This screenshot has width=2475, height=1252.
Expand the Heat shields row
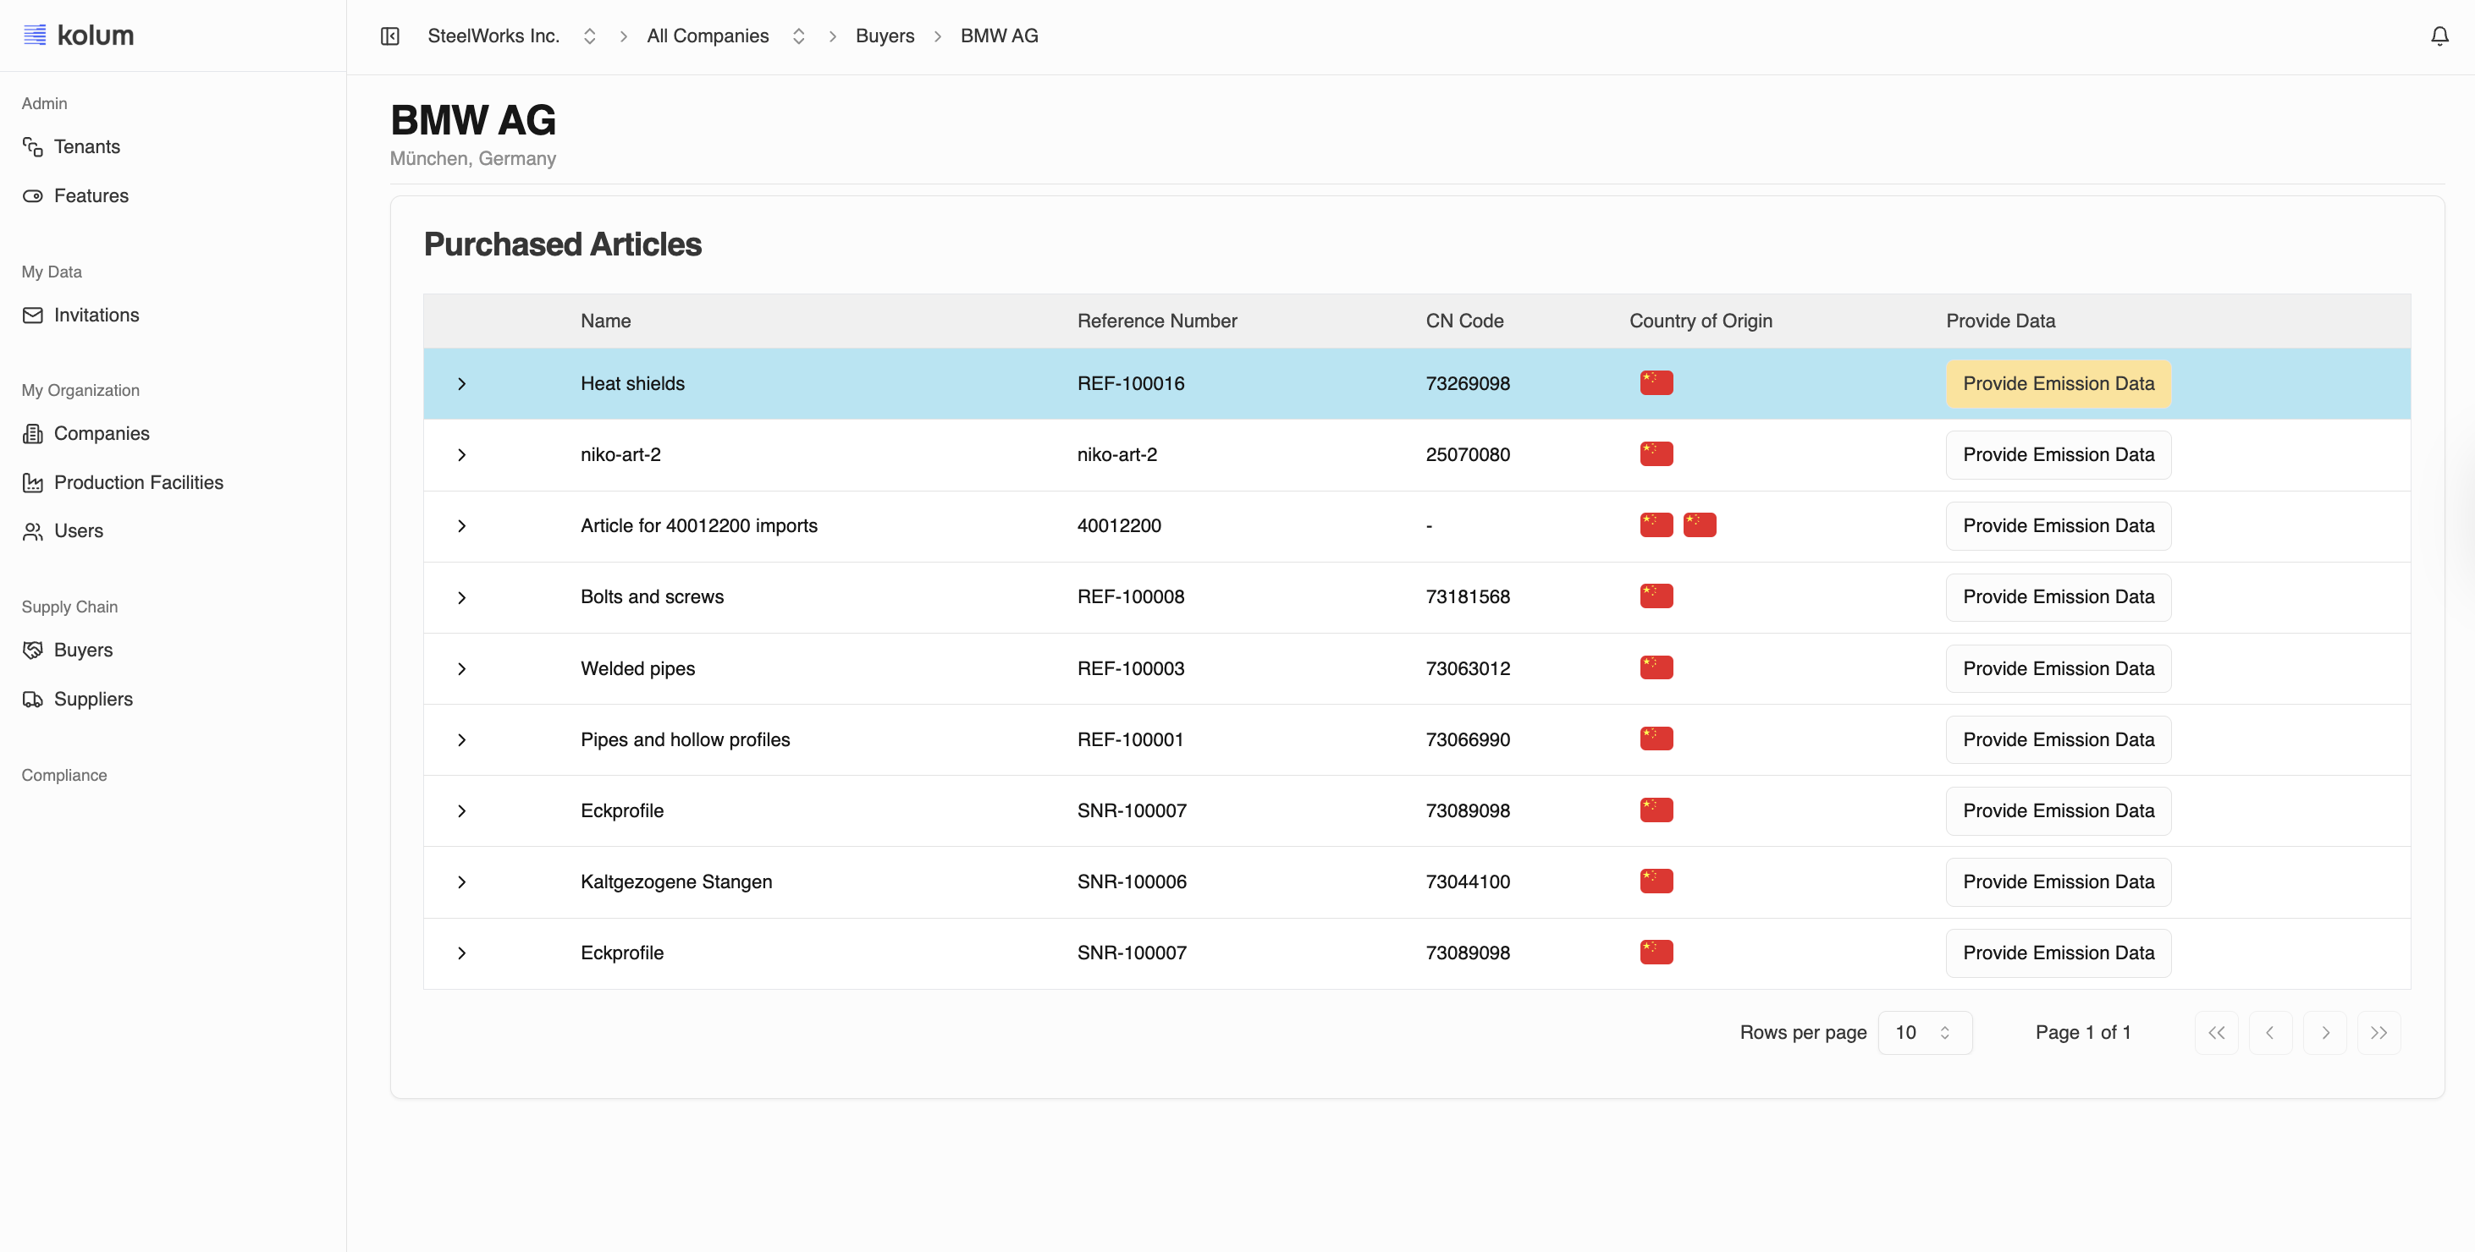tap(461, 384)
